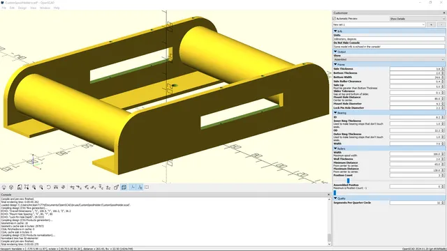Click the View All icon

(27, 188)
